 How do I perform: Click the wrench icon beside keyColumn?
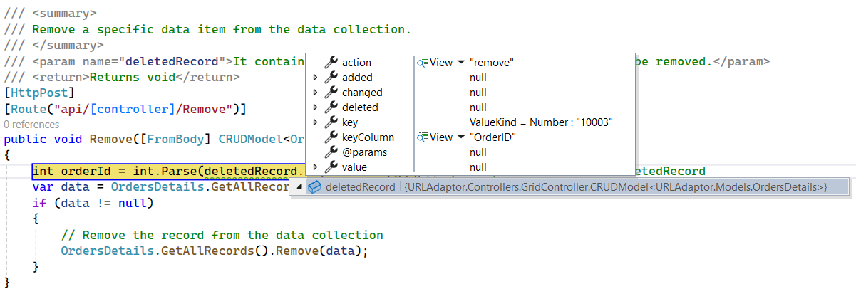click(x=331, y=137)
